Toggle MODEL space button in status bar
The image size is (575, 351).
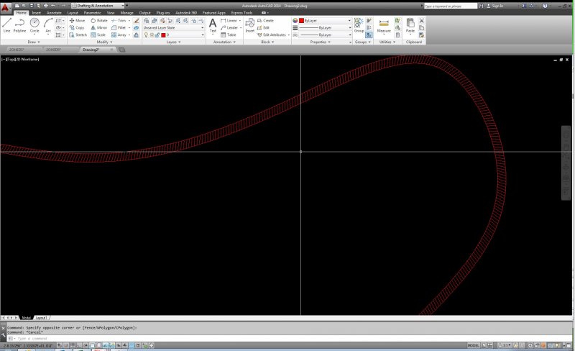[473, 345]
